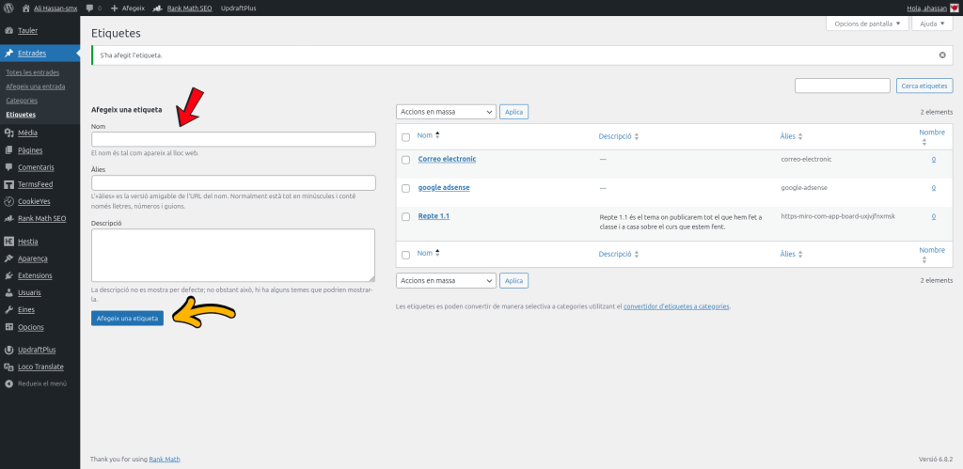
Task: Tick the Repte 1.1 tag checkbox
Action: (x=406, y=216)
